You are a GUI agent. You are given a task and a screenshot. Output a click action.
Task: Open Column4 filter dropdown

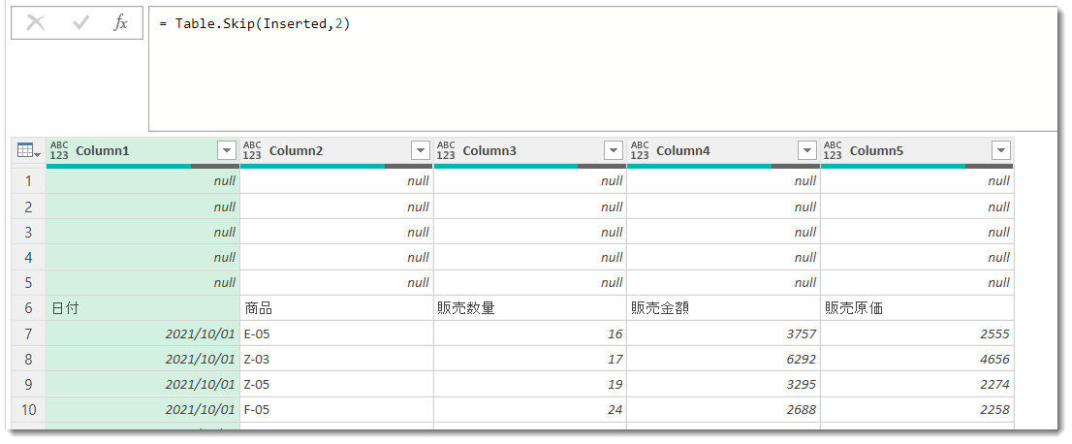tap(807, 150)
